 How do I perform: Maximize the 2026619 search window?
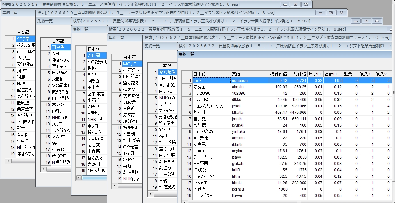296,4
